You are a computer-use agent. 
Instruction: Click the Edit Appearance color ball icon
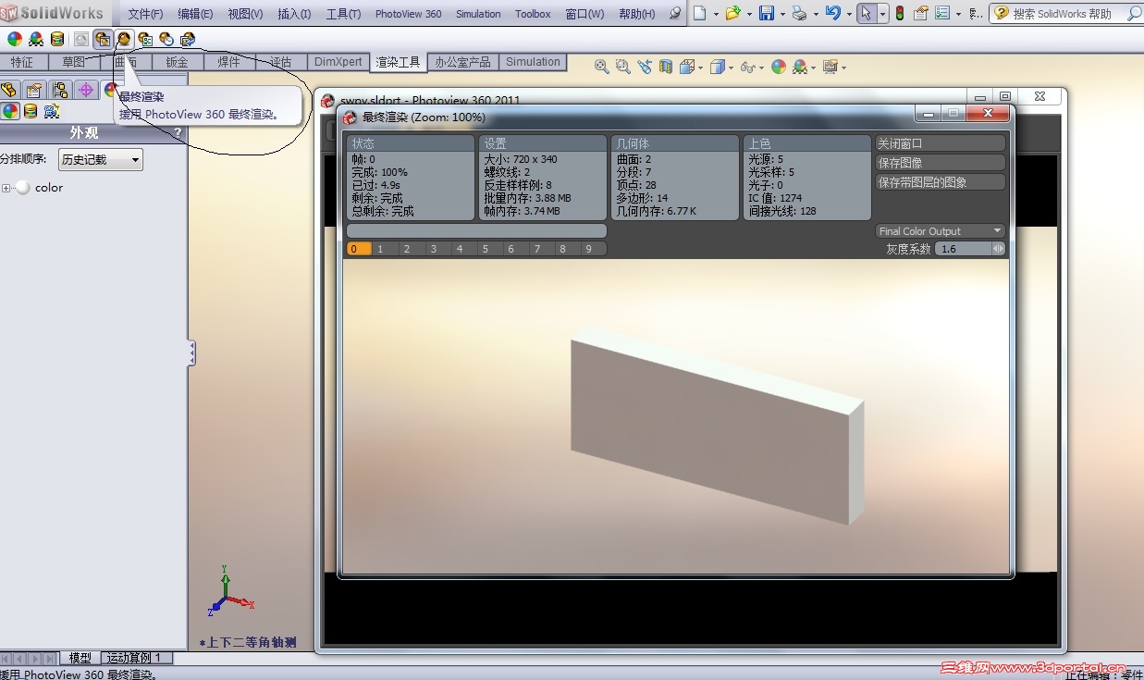point(15,39)
